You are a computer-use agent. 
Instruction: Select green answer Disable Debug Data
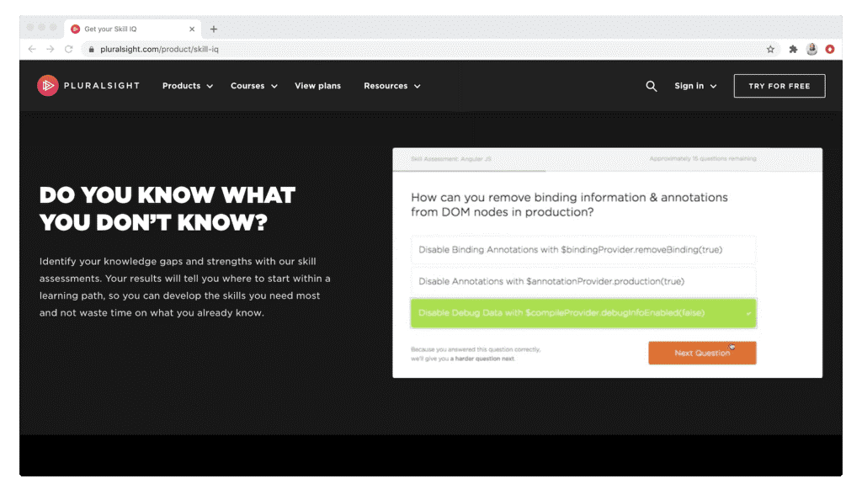[583, 312]
